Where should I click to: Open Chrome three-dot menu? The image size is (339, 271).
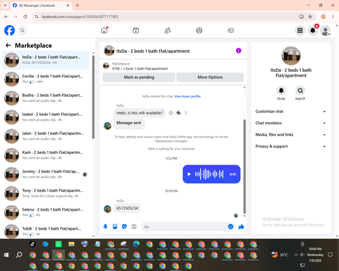coord(333,17)
